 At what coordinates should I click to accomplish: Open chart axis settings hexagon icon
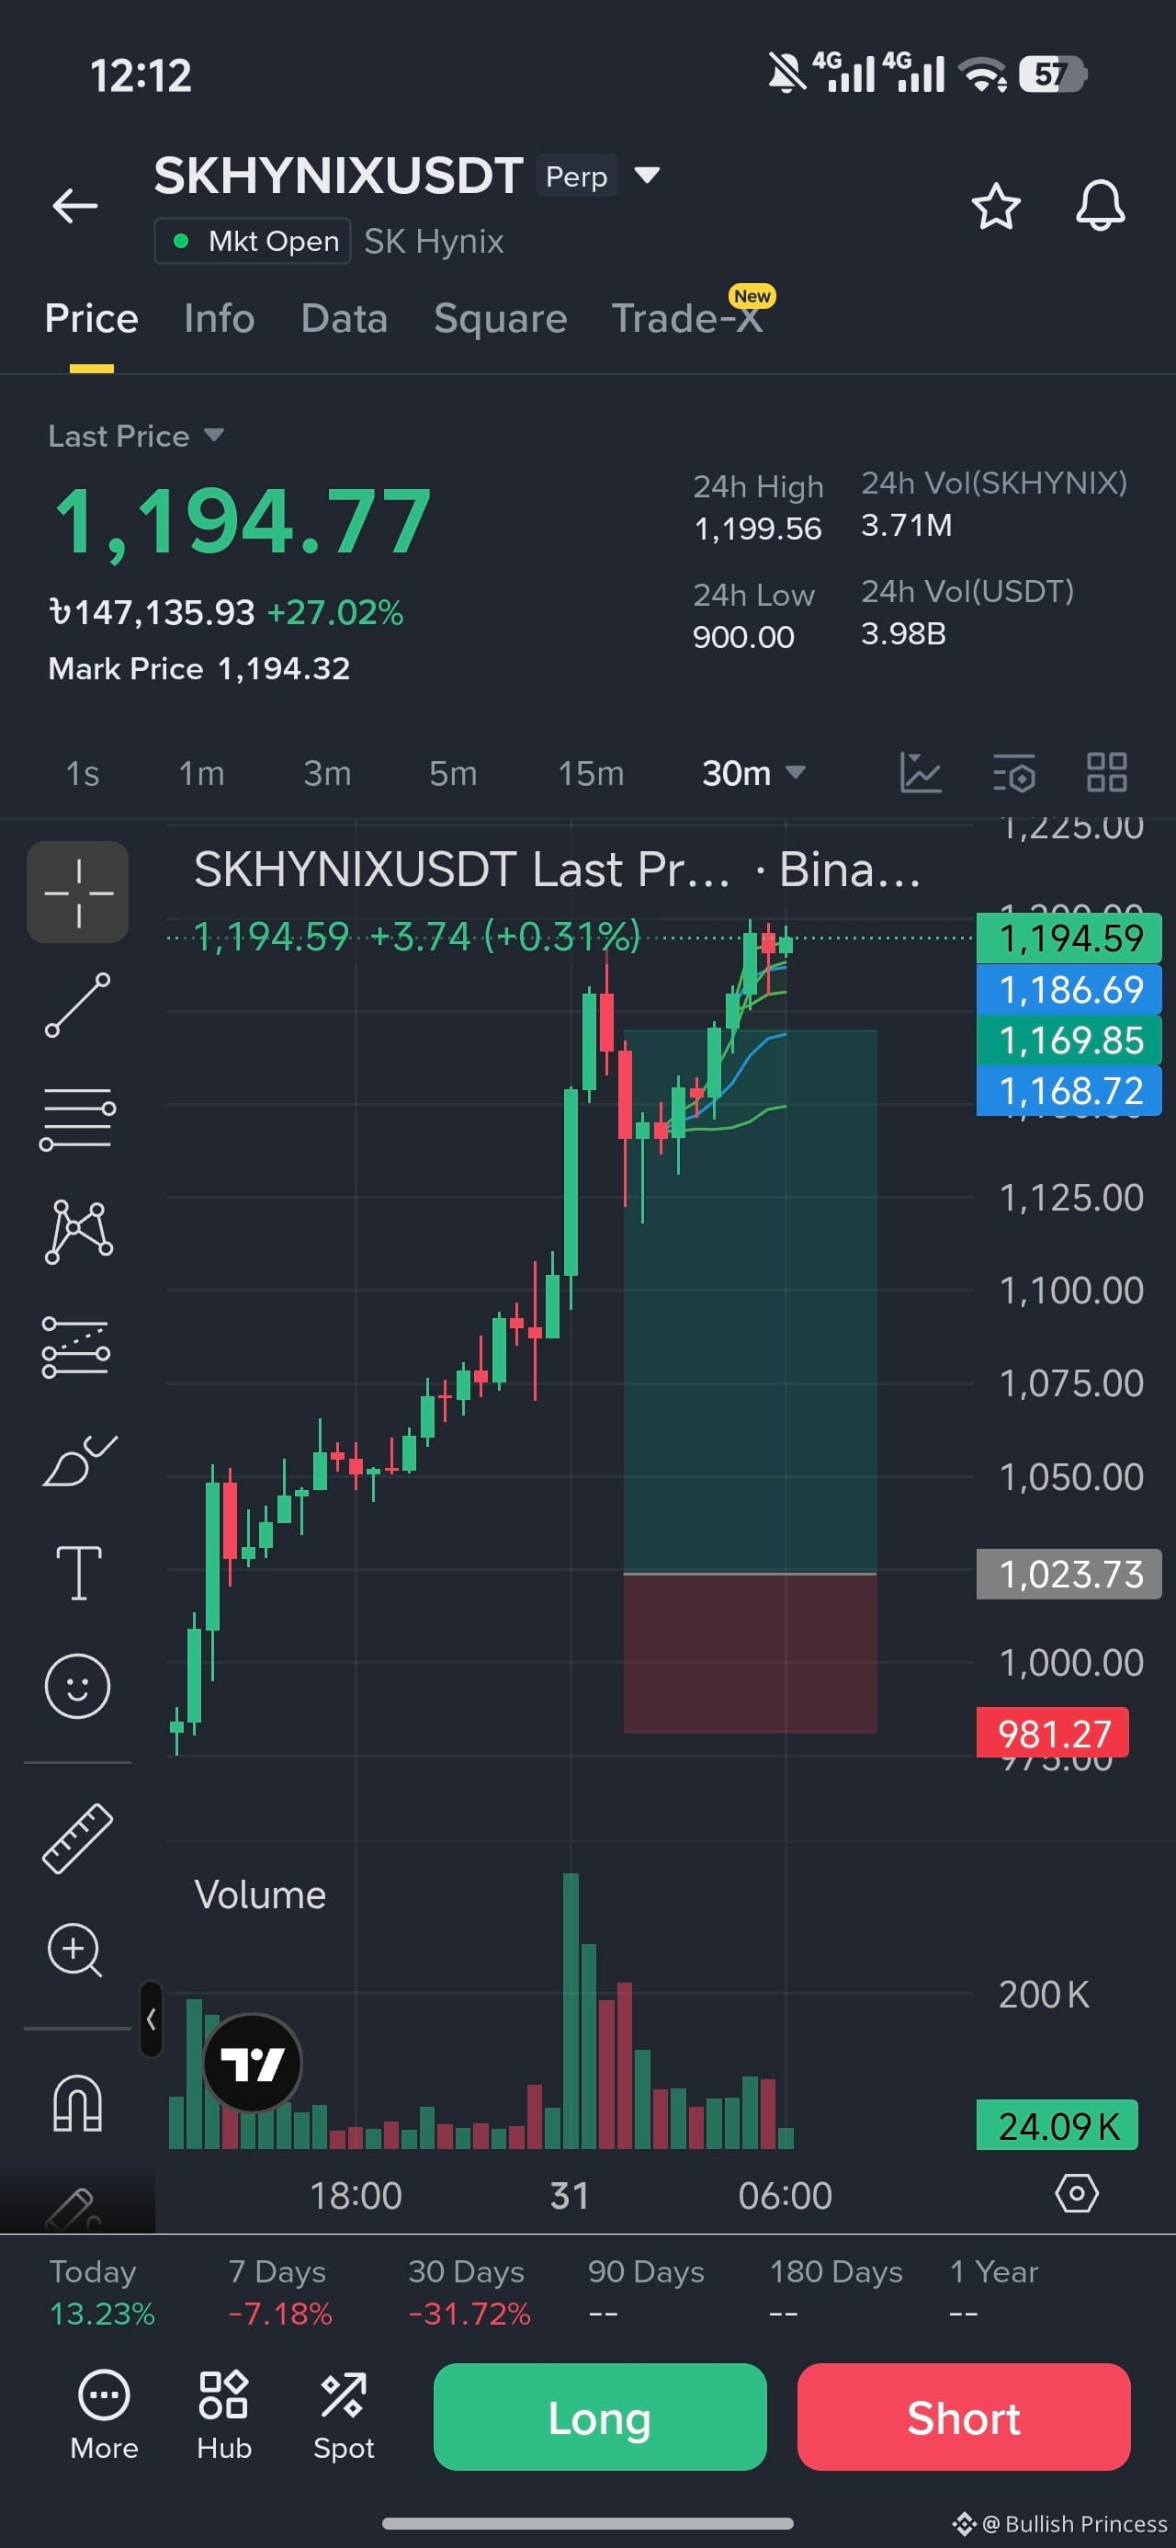click(x=1076, y=2194)
